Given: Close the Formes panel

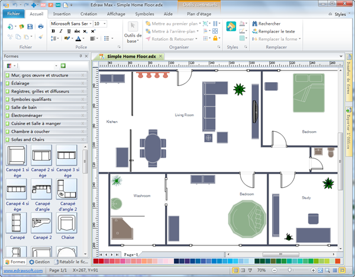Looking at the screenshot, I should tap(87, 56).
